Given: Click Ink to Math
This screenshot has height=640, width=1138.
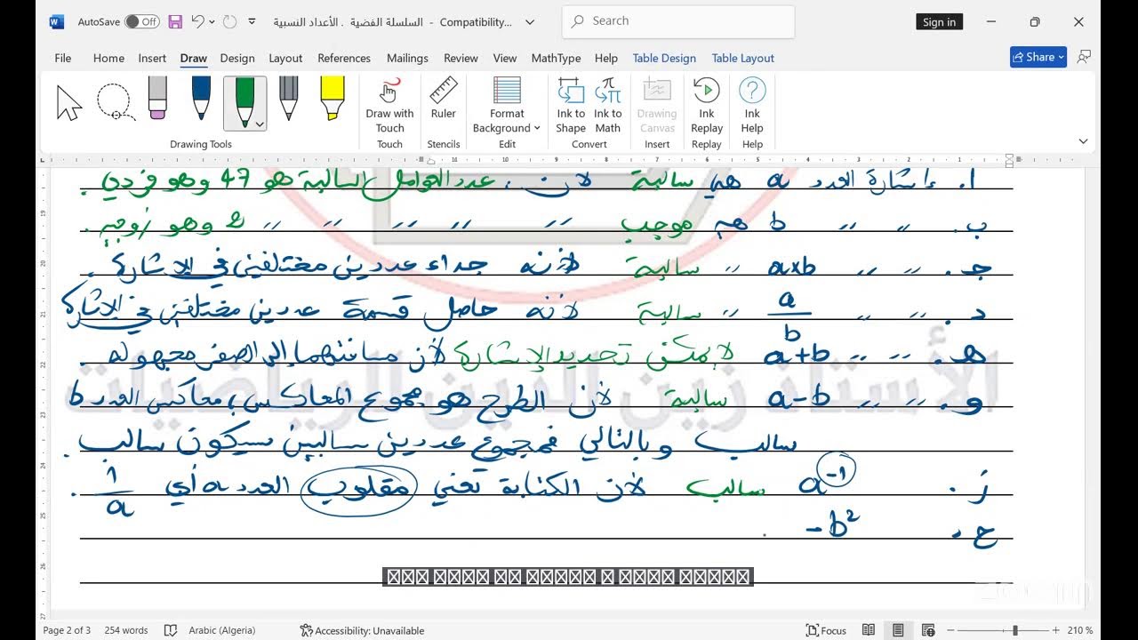Looking at the screenshot, I should click(x=608, y=105).
